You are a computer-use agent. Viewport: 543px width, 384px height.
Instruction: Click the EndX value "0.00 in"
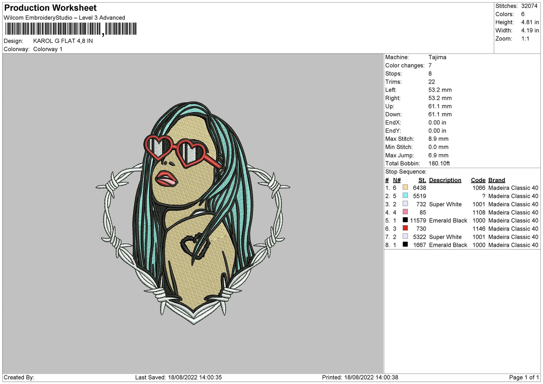coord(437,123)
